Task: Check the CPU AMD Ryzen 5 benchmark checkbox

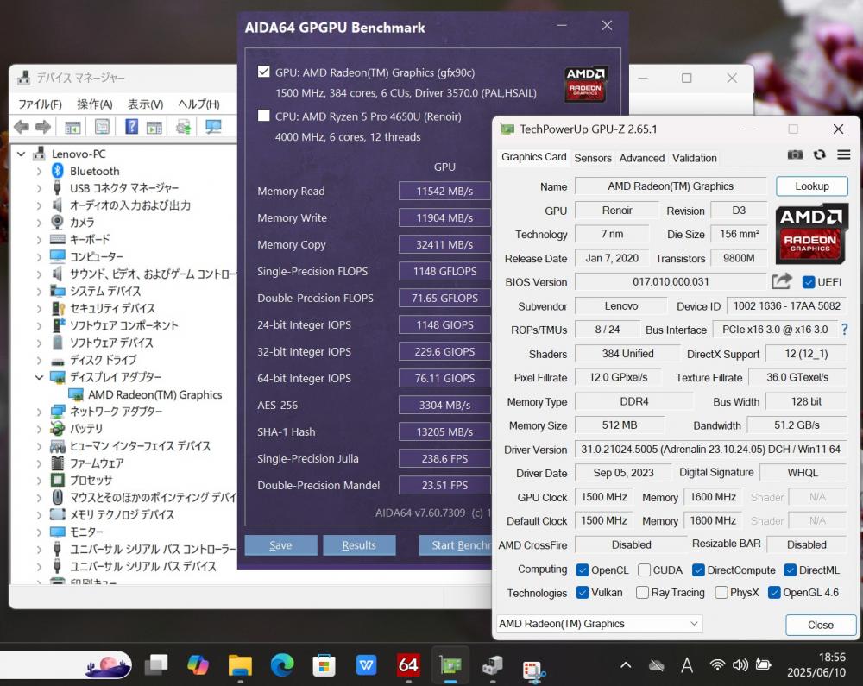Action: click(263, 116)
